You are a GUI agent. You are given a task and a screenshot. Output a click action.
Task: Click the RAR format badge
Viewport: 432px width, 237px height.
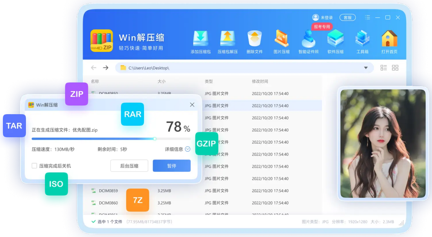132,114
